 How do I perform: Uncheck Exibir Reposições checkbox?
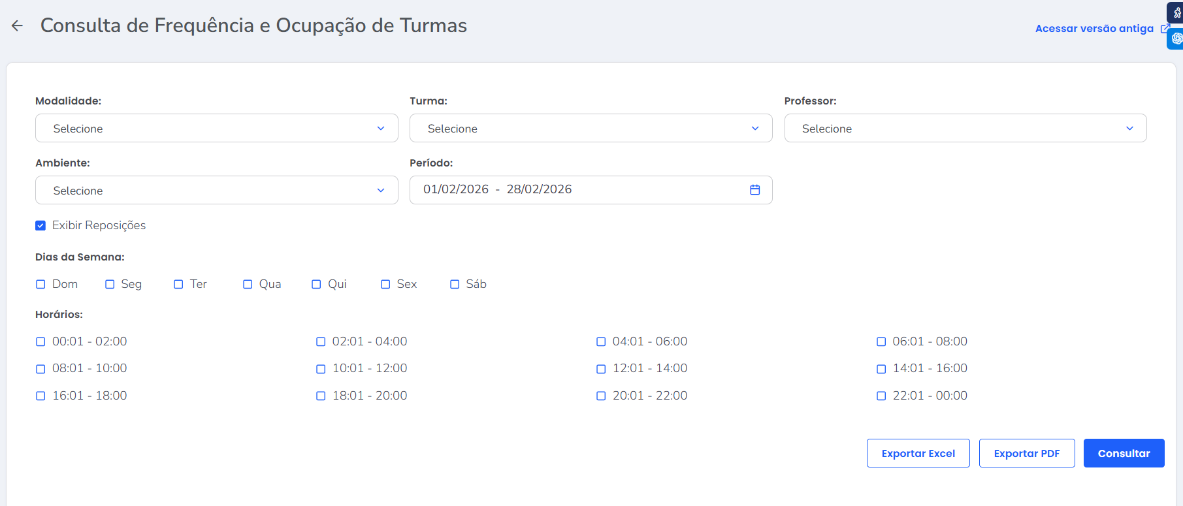(x=41, y=225)
